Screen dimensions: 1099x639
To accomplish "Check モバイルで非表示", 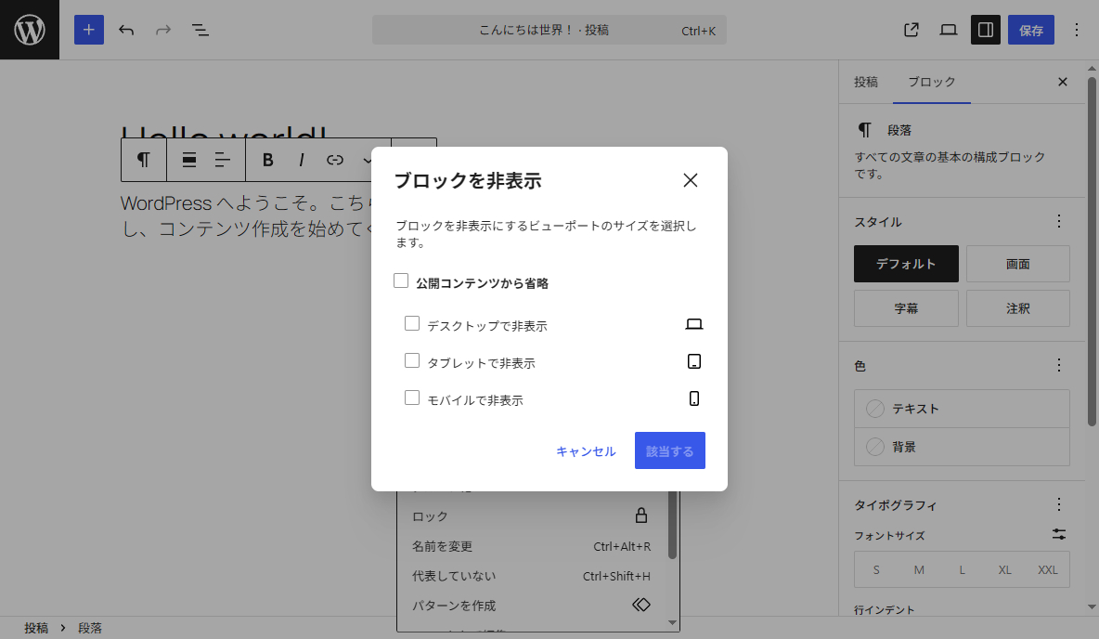I will 412,397.
